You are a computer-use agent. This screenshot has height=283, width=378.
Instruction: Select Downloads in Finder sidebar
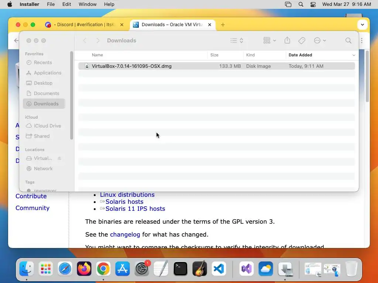click(44, 104)
